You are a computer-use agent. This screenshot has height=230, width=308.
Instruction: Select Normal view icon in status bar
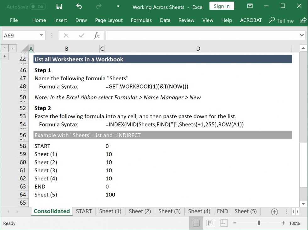(196, 223)
